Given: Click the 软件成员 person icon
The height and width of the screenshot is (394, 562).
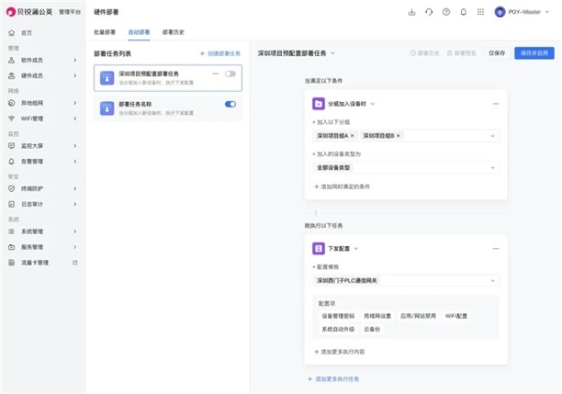Looking at the screenshot, I should 11,60.
